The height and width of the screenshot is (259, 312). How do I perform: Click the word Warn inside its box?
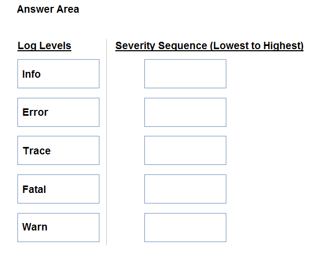(x=35, y=227)
